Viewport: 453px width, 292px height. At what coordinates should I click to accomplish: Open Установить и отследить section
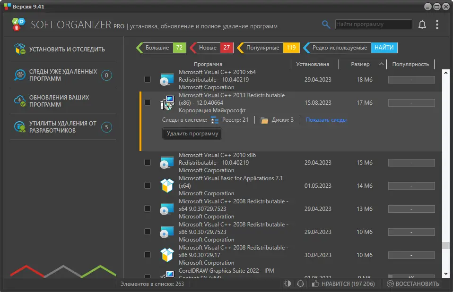[63, 49]
